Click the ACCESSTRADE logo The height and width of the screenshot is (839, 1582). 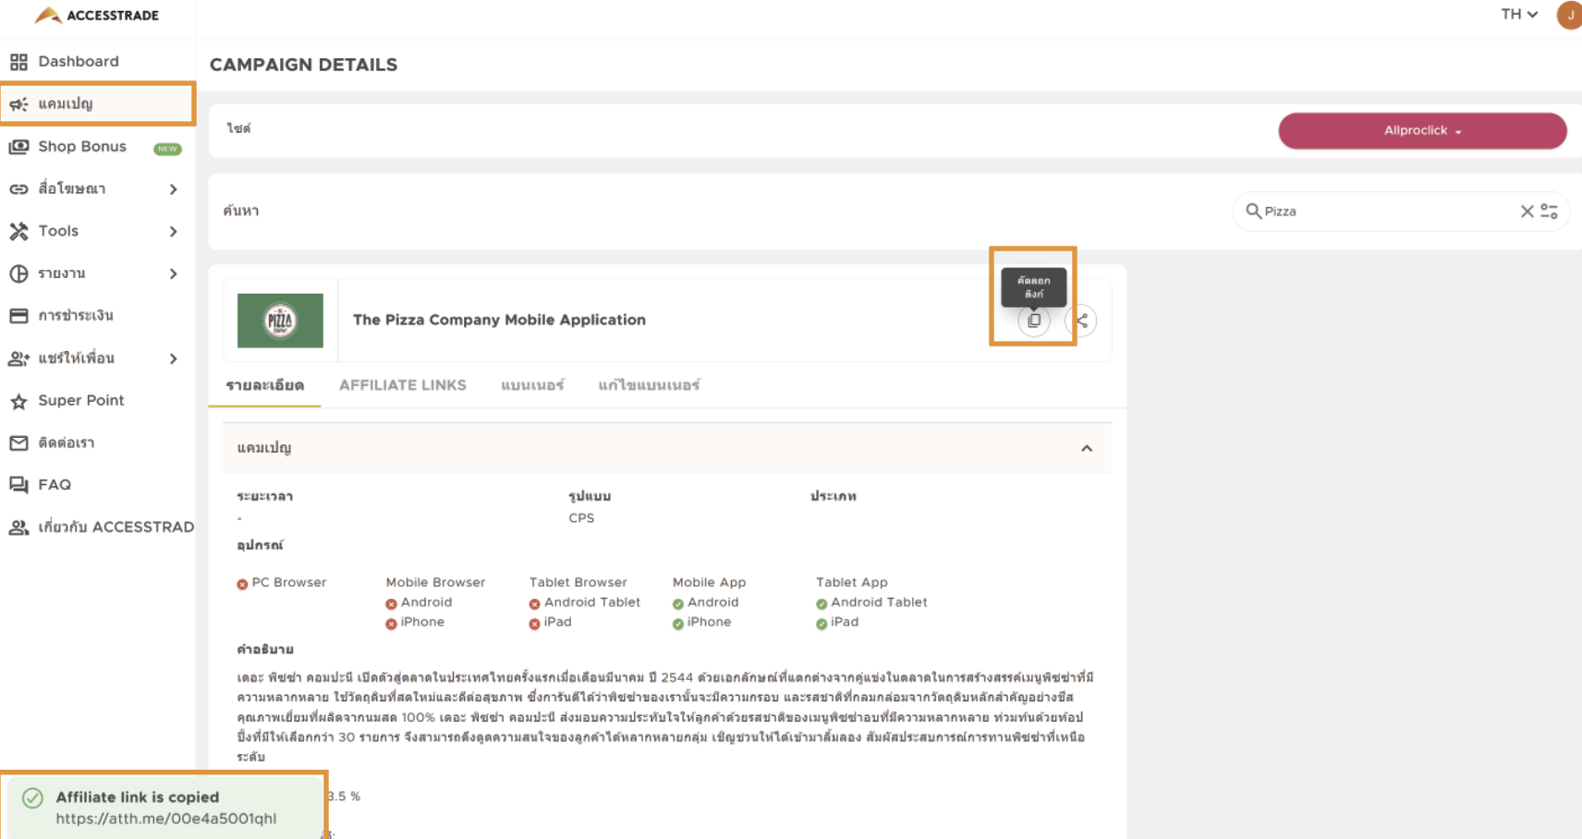pyautogui.click(x=97, y=15)
